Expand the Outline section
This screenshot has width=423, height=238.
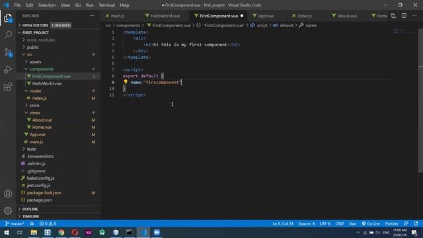(59, 209)
